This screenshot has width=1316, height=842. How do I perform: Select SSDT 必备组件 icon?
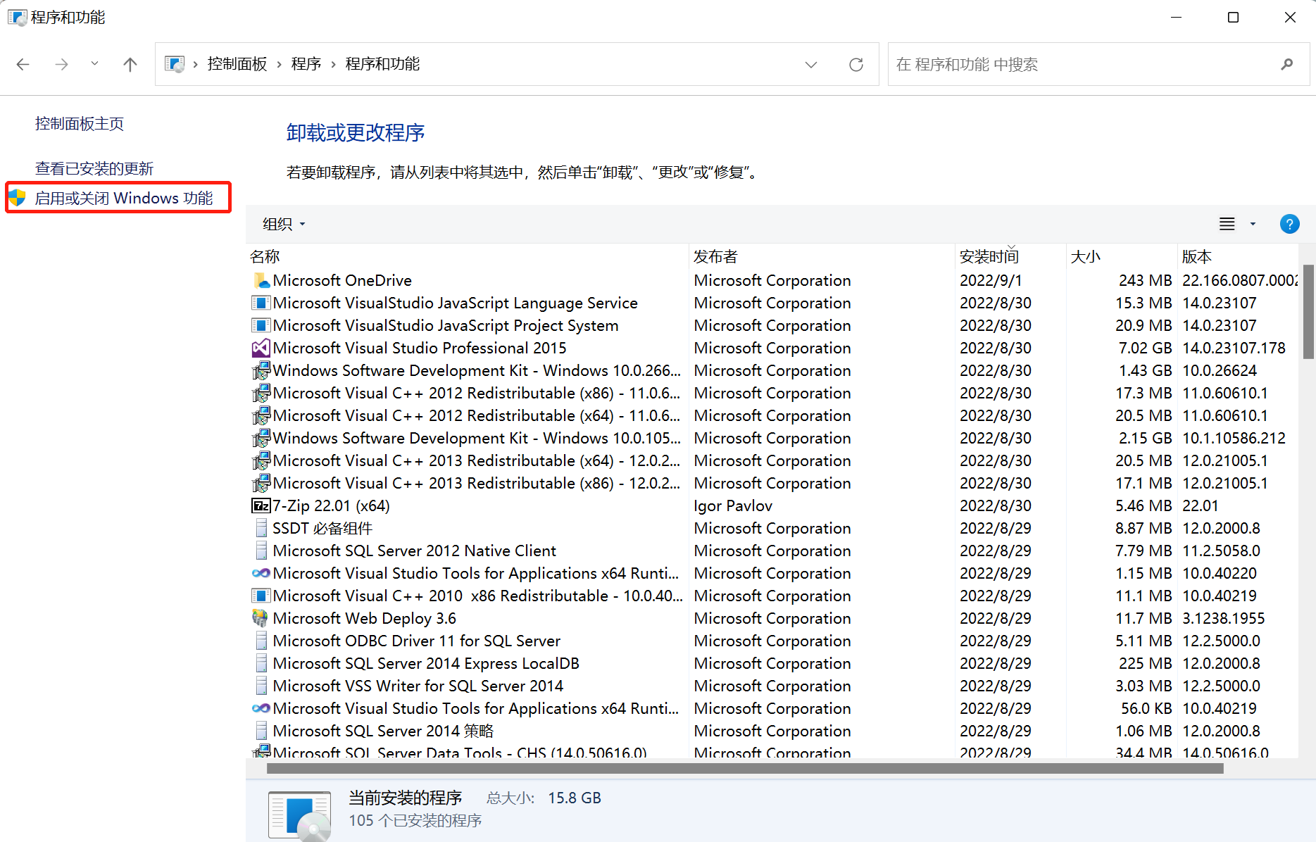click(261, 528)
